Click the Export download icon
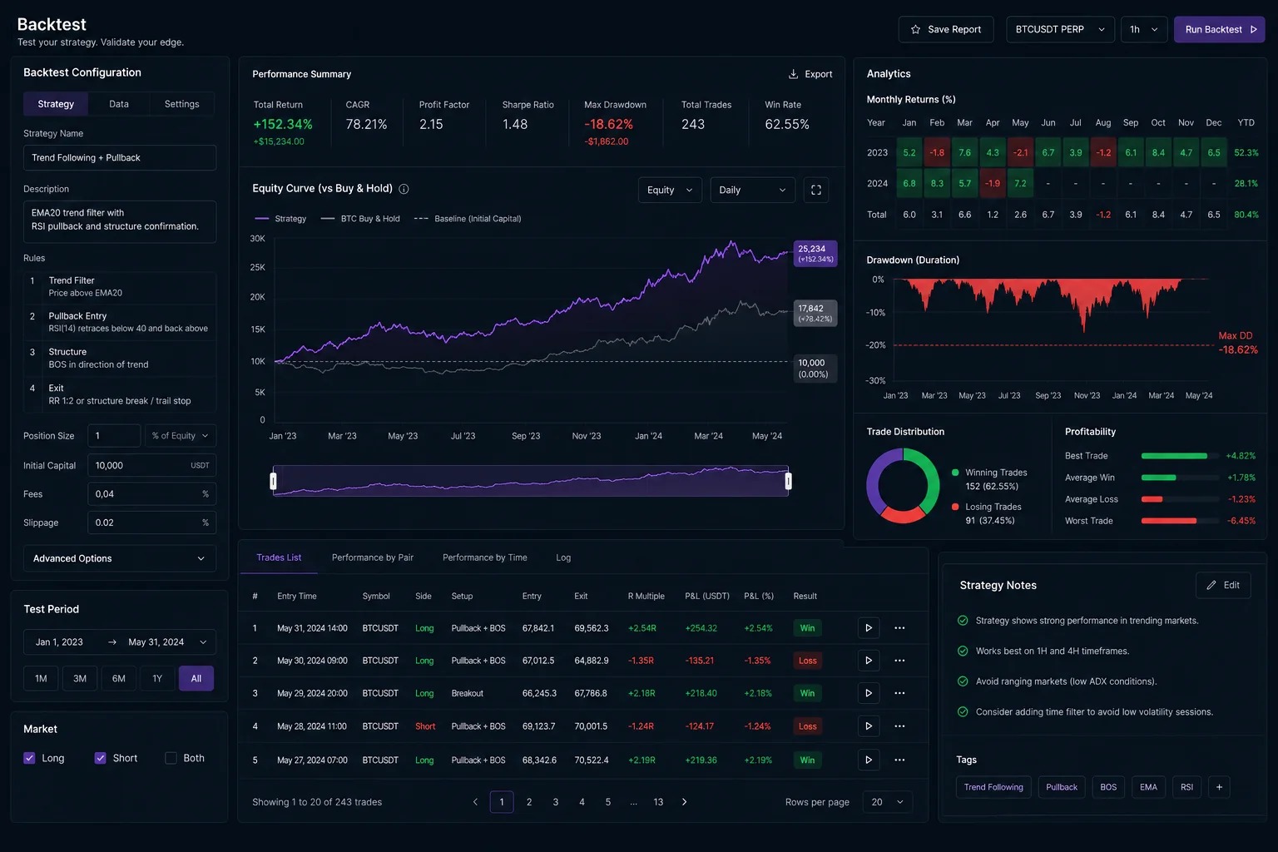 coord(793,74)
